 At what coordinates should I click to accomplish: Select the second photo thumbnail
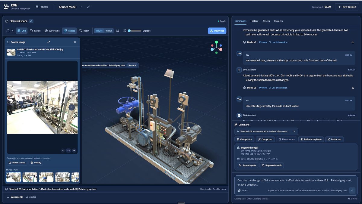coord(30,177)
